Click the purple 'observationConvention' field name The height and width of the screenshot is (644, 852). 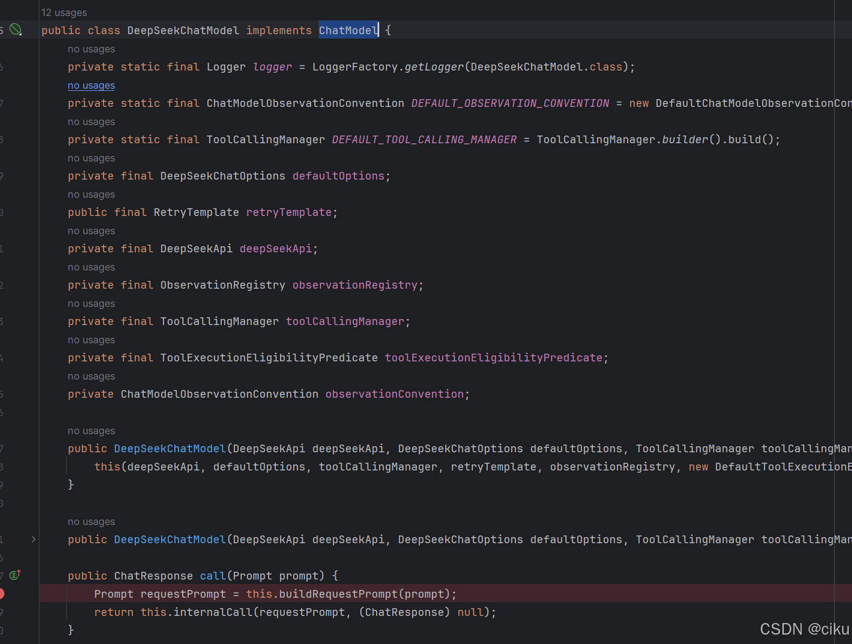pos(395,394)
